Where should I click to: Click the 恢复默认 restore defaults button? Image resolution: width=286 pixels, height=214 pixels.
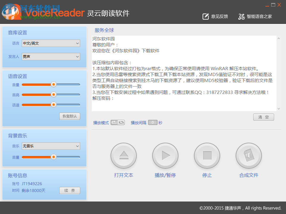(x=70, y=116)
